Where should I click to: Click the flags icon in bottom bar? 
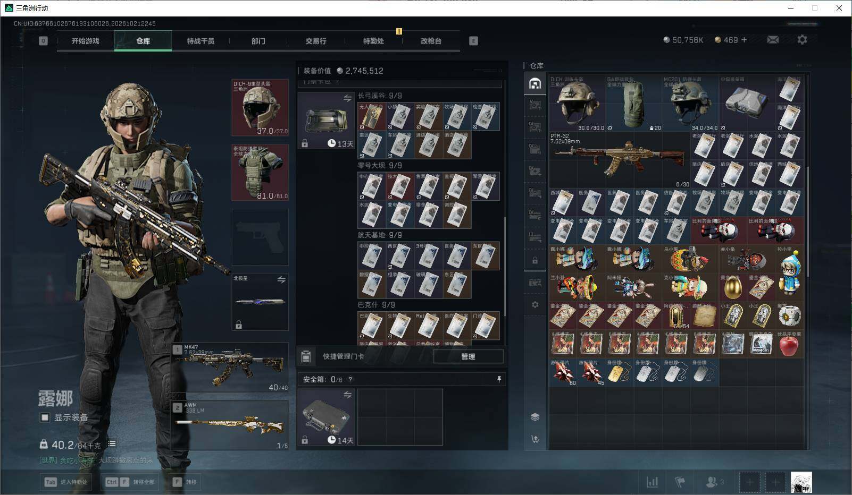tap(680, 482)
